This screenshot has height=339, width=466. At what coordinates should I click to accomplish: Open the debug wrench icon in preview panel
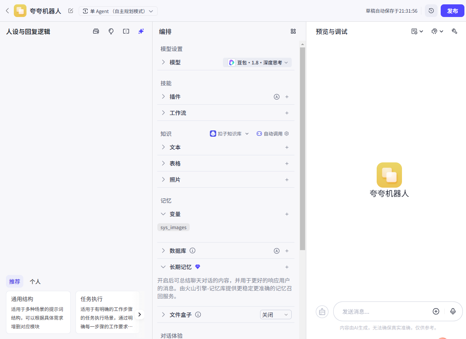pos(454,31)
